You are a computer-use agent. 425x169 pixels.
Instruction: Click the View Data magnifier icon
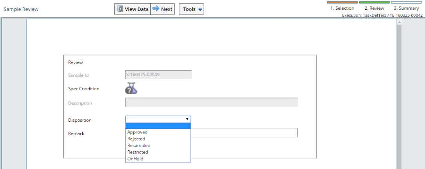tap(120, 9)
